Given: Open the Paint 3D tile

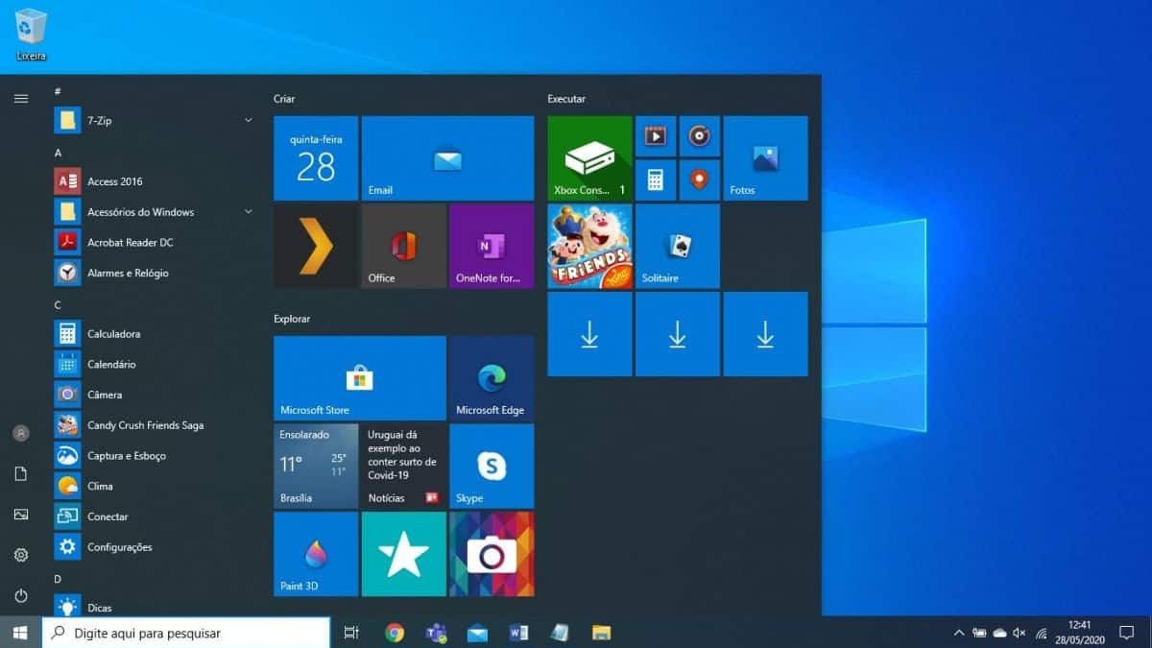Looking at the screenshot, I should (316, 554).
